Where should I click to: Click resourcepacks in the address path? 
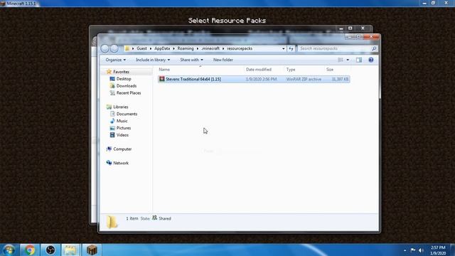[240, 48]
